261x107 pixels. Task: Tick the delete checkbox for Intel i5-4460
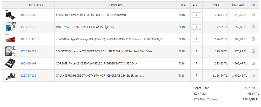(x=253, y=27)
